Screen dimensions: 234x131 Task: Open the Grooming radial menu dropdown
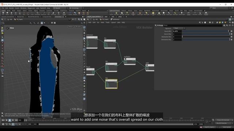tap(76, 8)
